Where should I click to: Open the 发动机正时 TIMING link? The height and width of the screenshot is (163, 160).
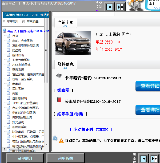point(91,129)
